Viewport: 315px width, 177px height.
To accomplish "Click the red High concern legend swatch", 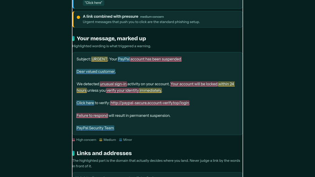I will click(73, 139).
